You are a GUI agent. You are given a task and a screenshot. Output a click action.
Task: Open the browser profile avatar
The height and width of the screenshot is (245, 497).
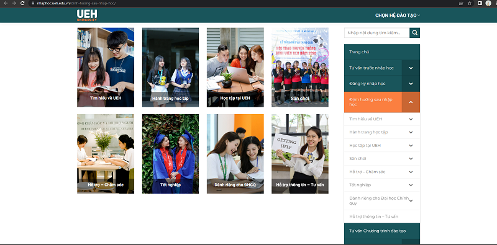(488, 3)
